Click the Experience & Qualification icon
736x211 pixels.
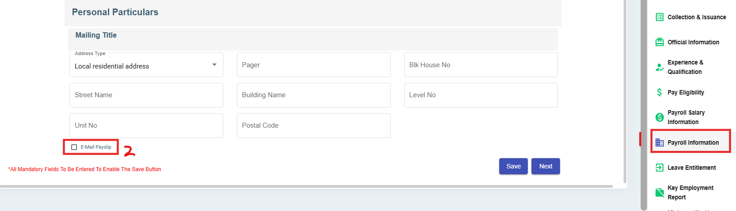(659, 67)
